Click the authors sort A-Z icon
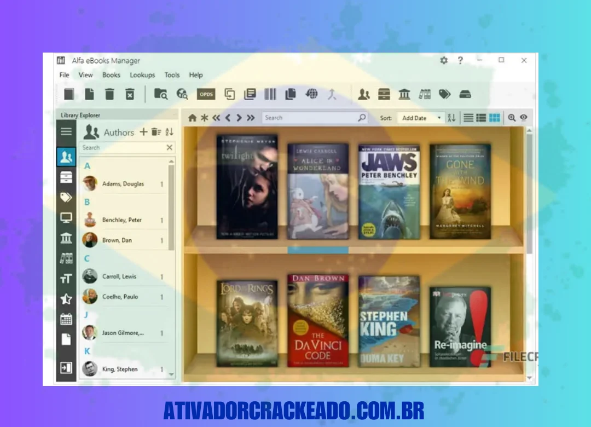 [x=169, y=131]
